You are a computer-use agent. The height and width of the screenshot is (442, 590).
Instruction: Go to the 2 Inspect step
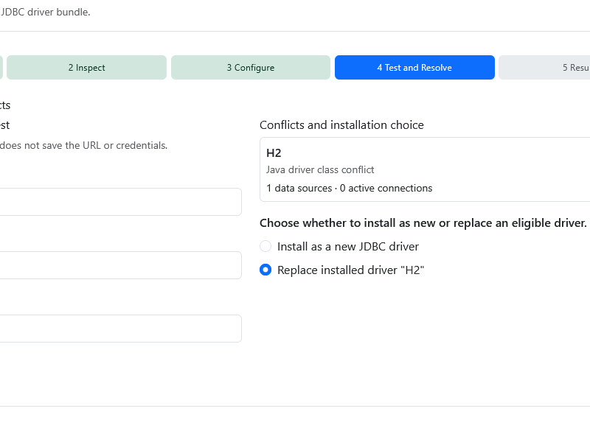click(x=86, y=67)
